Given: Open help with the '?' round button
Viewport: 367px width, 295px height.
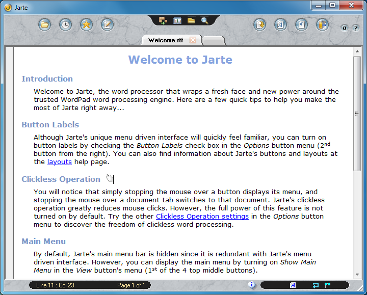Looking at the screenshot, I should click(356, 28).
